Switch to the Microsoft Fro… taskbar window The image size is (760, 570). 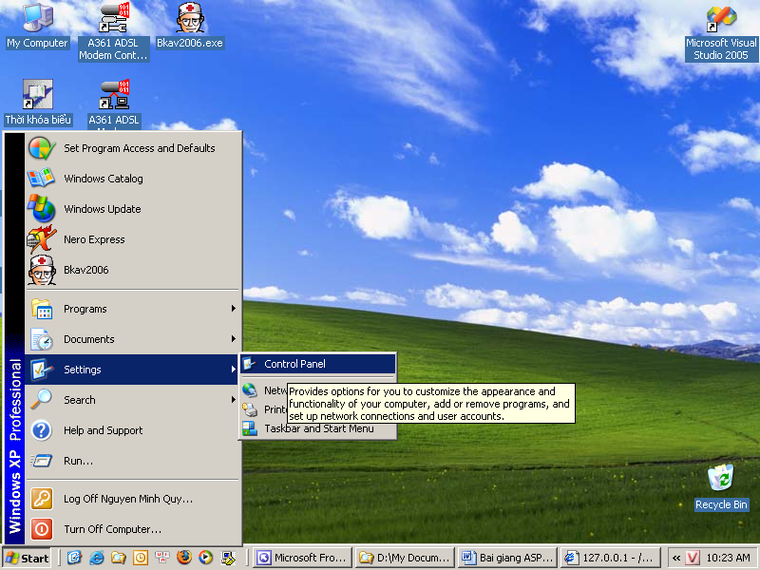[x=302, y=558]
